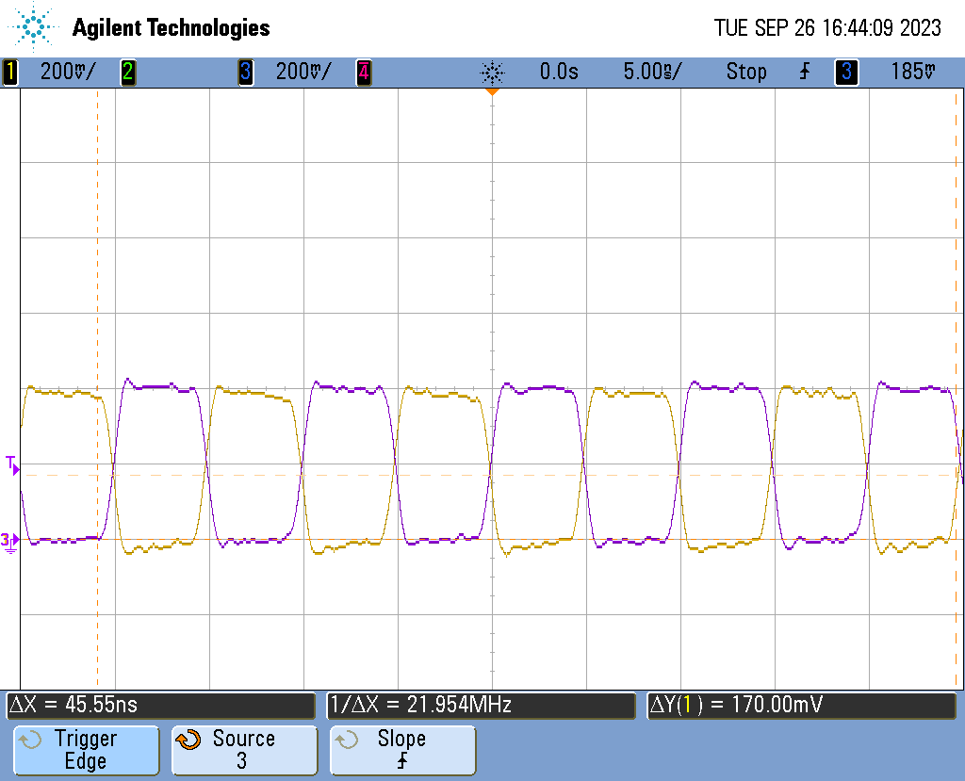
Task: Click the rising edge trigger icon in status bar
Action: click(x=805, y=72)
